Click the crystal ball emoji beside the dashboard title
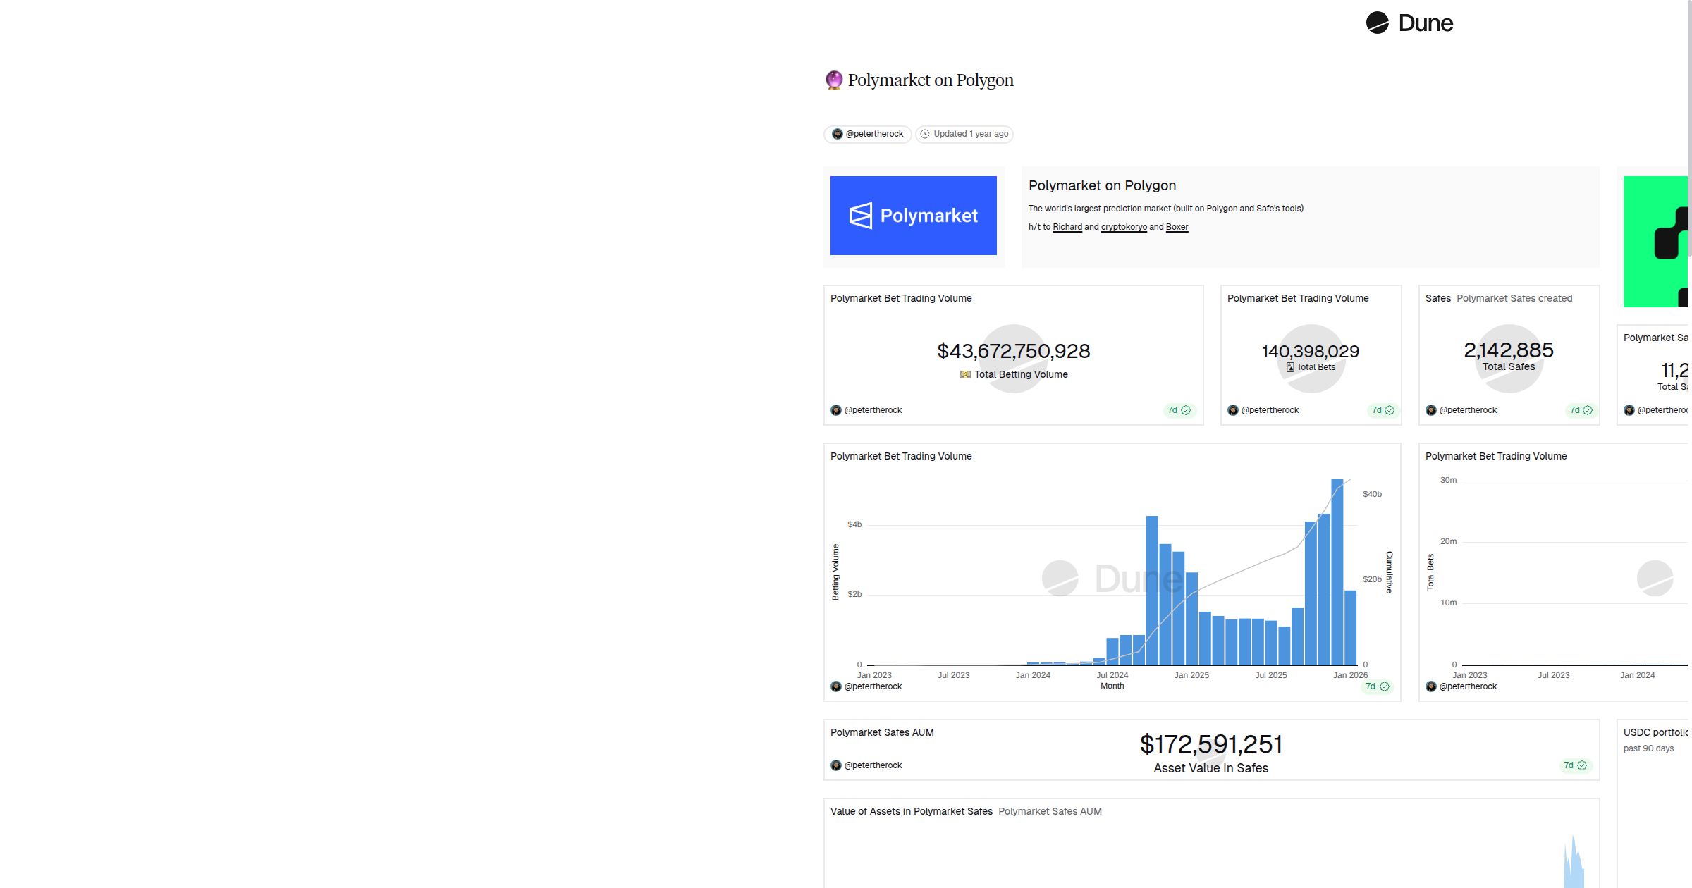 click(834, 80)
